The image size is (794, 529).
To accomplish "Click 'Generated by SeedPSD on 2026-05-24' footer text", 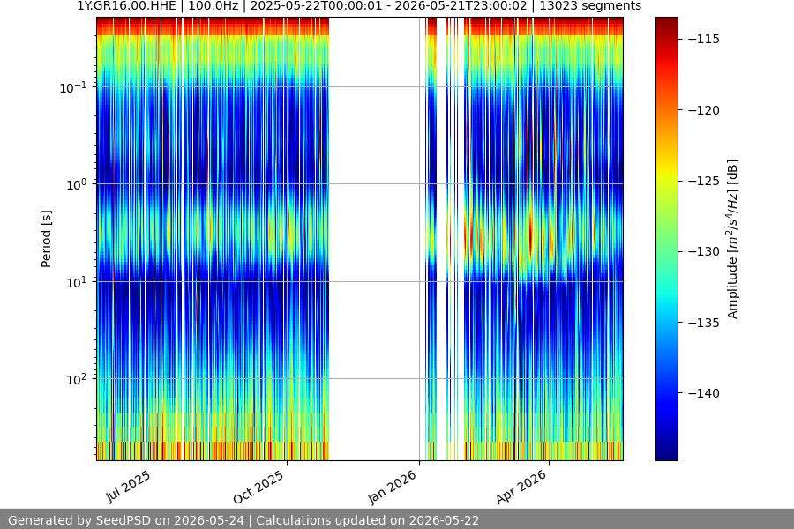I will pos(126,520).
